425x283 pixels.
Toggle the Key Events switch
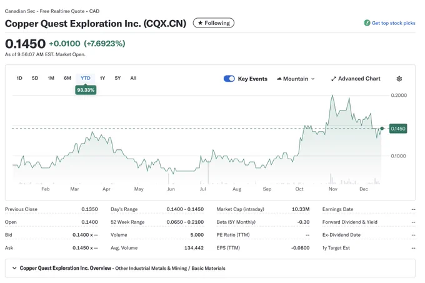[229, 79]
